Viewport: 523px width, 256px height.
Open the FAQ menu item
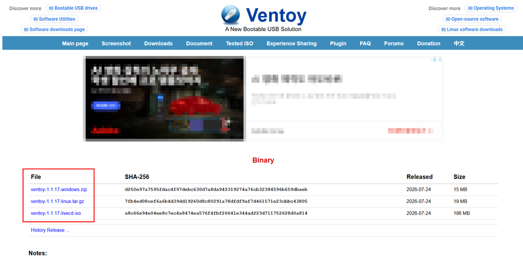pyautogui.click(x=365, y=43)
